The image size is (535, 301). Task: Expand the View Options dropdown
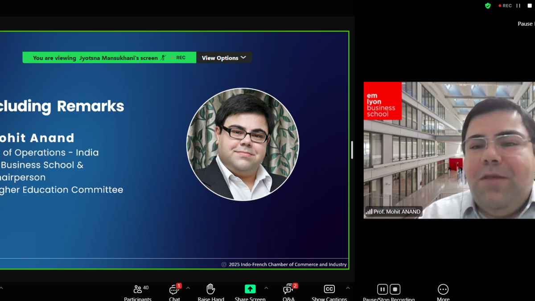(x=224, y=58)
